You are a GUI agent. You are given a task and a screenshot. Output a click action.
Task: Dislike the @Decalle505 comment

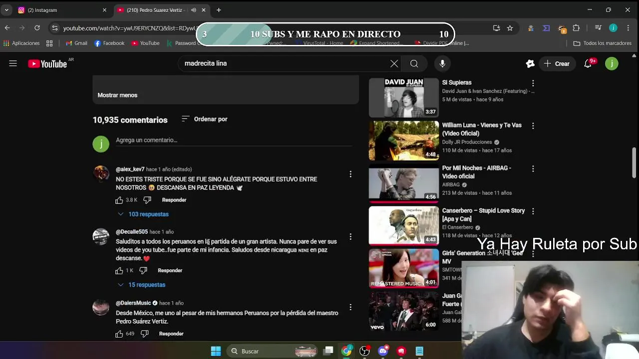(143, 270)
